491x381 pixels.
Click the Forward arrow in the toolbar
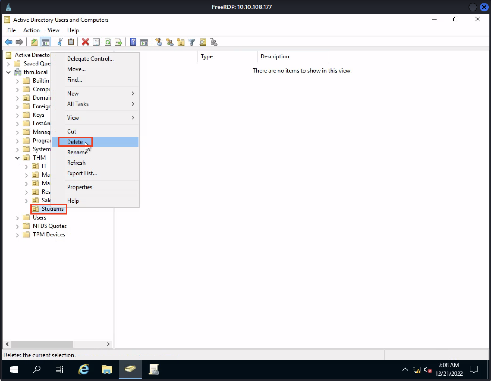coord(19,42)
